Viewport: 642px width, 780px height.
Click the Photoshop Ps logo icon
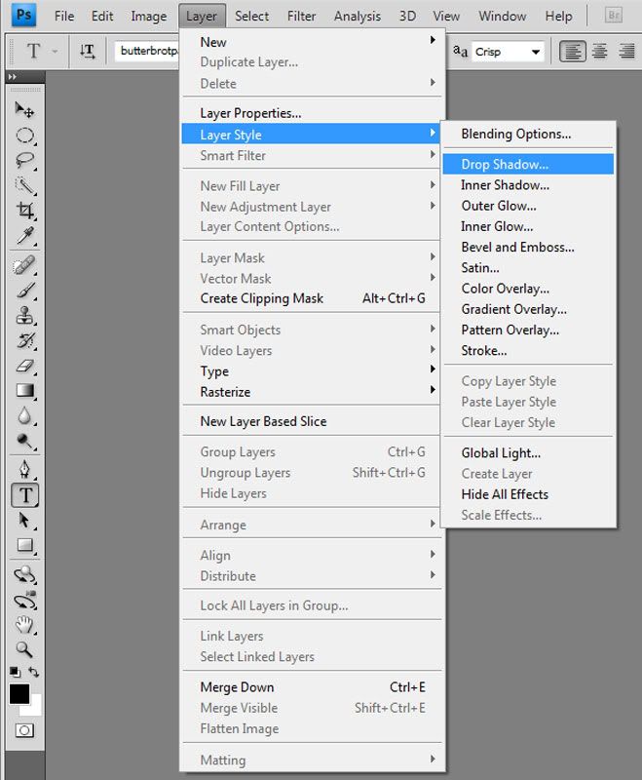point(23,15)
